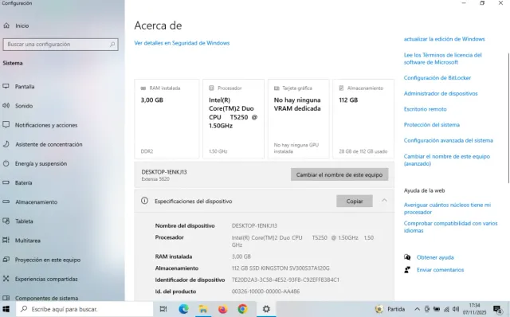Screen dimensions: 510x317
Task: Click the Tableta sidebar icon
Action: 6,221
